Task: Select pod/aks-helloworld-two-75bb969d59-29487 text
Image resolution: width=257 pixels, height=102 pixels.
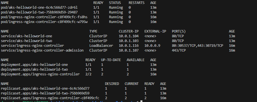Action: (39, 12)
